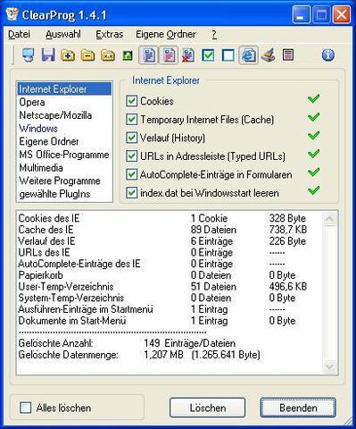Click green check mark beside Verlauf (History)
Viewport: 356px width, 429px height.
pos(314,136)
